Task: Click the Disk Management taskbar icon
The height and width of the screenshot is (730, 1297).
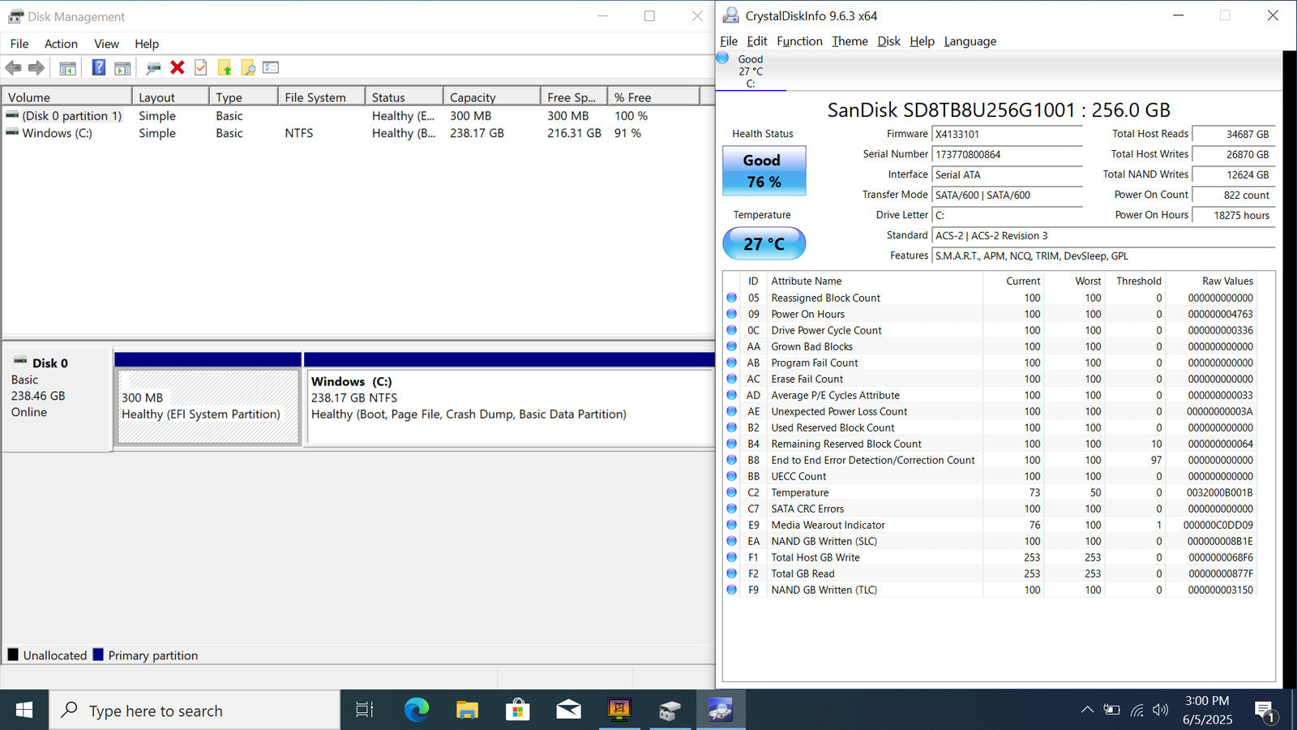Action: 670,711
